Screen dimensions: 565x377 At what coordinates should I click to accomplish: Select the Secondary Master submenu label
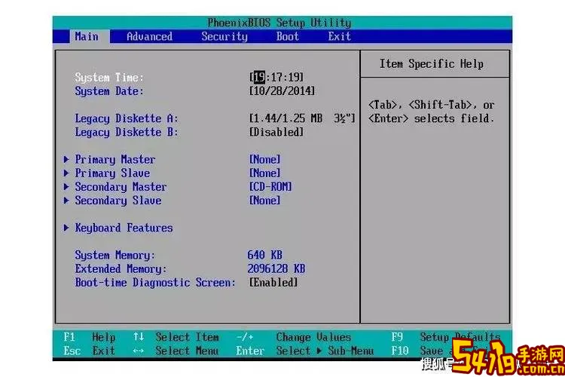(121, 187)
